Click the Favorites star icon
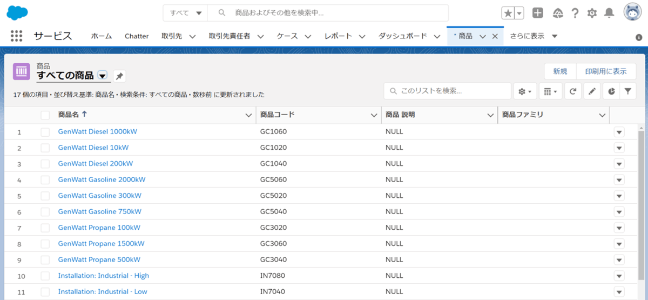Image resolution: width=648 pixels, height=300 pixels. click(x=508, y=13)
